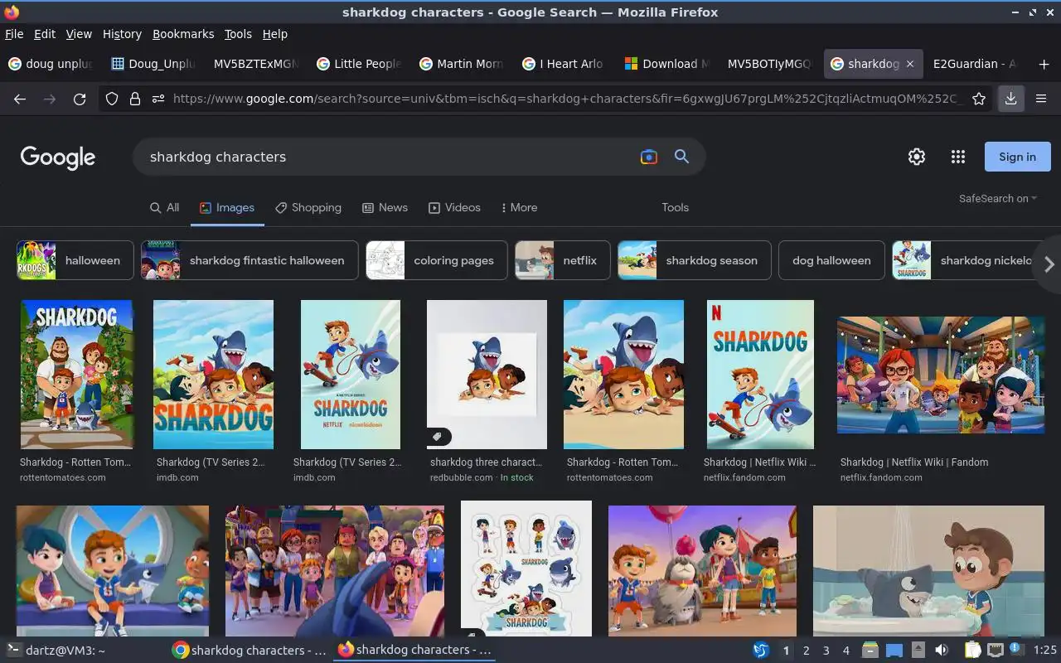Reload the current page
1061x663 pixels.
coord(80,99)
